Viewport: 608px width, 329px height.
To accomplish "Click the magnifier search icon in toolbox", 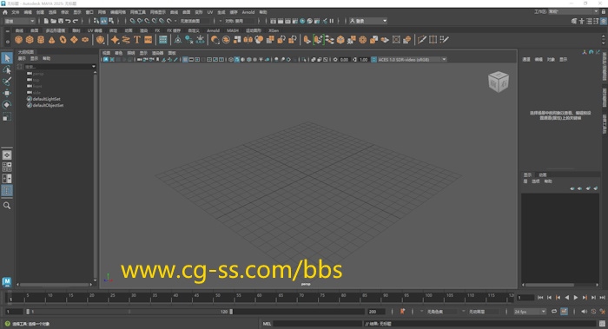I will (7, 206).
